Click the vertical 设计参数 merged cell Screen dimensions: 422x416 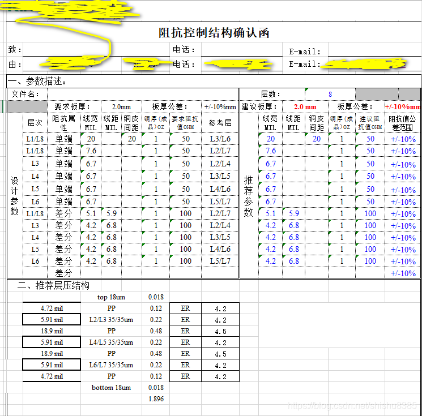click(15, 195)
